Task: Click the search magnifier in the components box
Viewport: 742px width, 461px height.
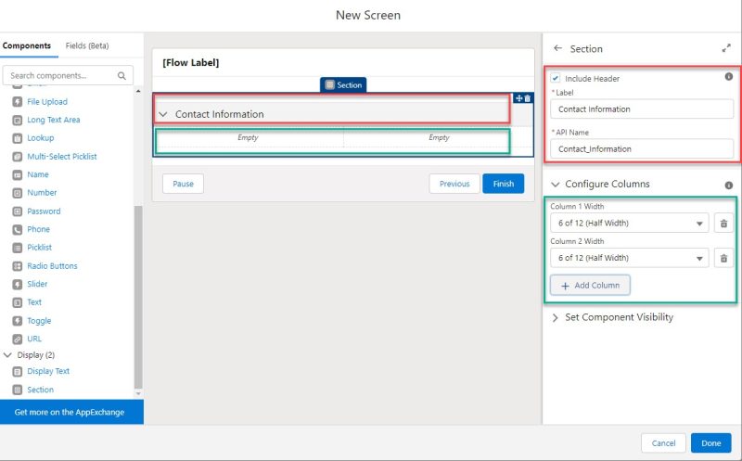Action: click(122, 75)
